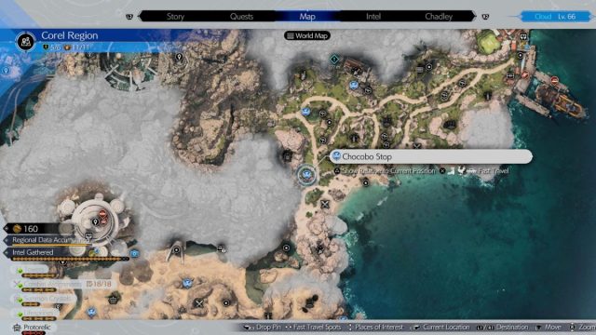Select the Protorelic entry label
Image resolution: width=596 pixels, height=335 pixels.
[37, 327]
